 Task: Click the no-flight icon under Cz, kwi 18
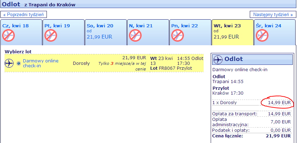click(x=8, y=36)
